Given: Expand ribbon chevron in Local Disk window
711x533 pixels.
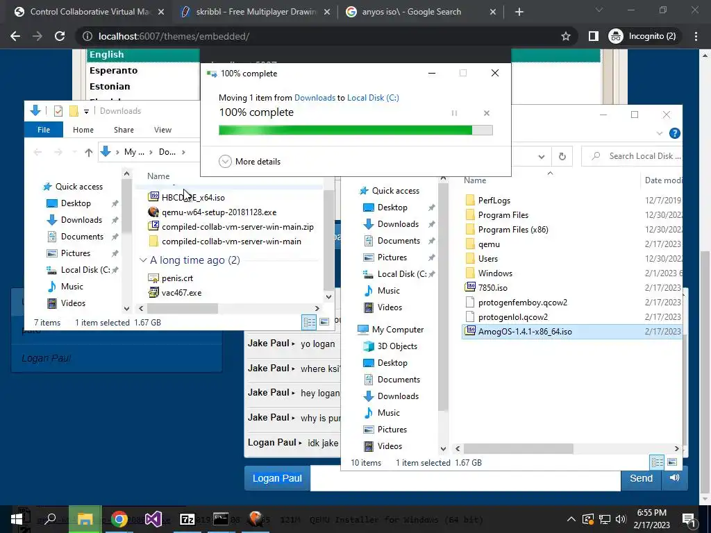Looking at the screenshot, I should click(x=660, y=133).
